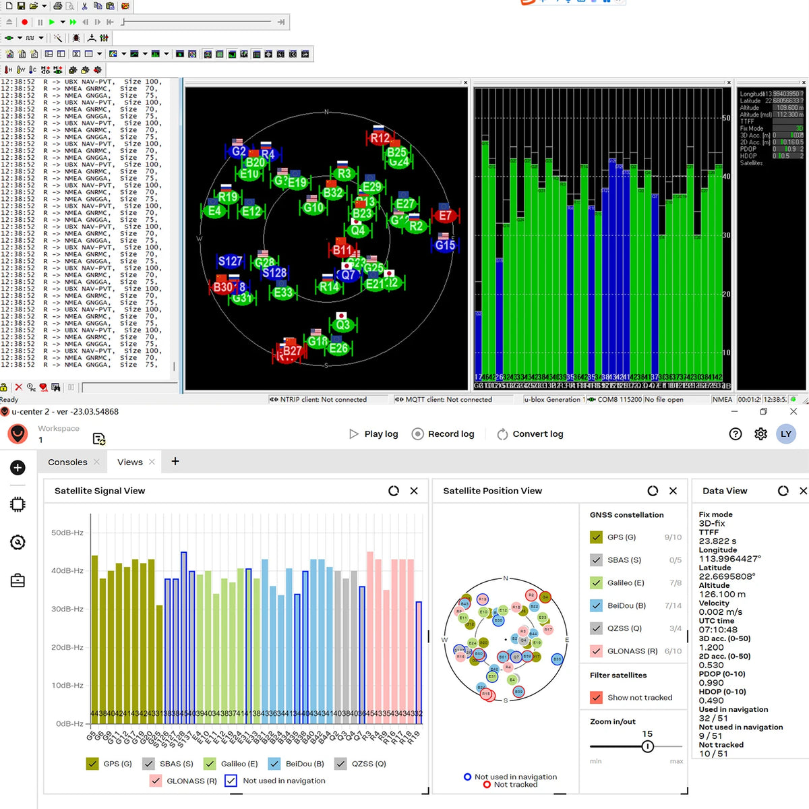Switch to the Consoles tab

click(67, 462)
